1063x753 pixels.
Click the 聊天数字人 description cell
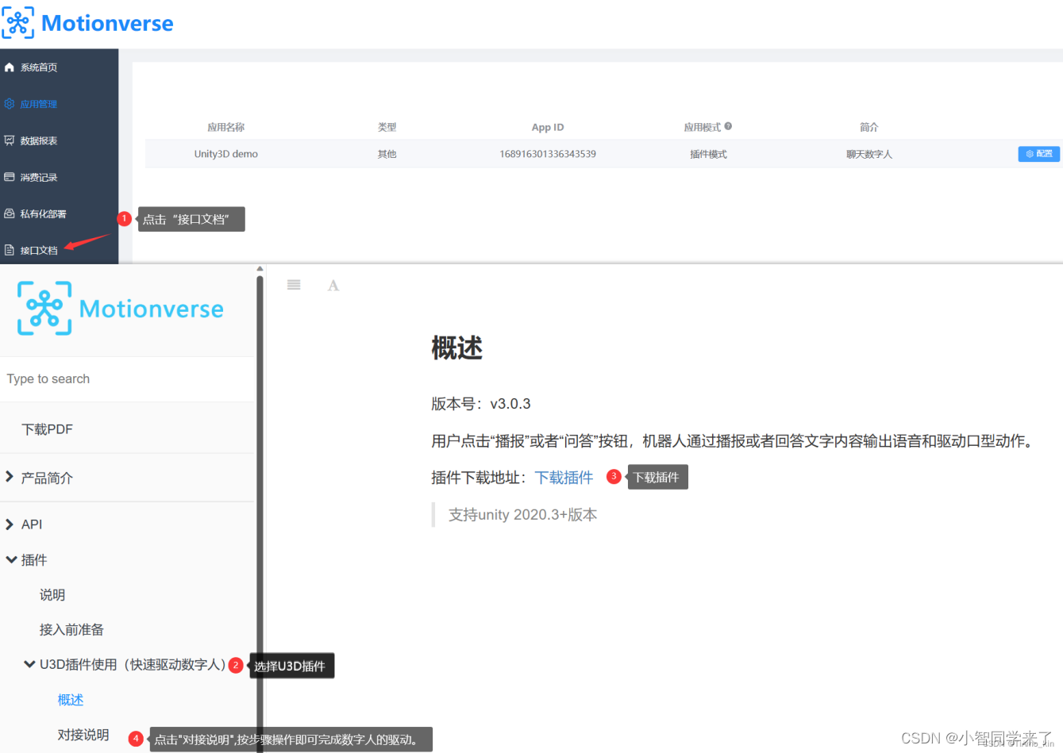coord(869,154)
